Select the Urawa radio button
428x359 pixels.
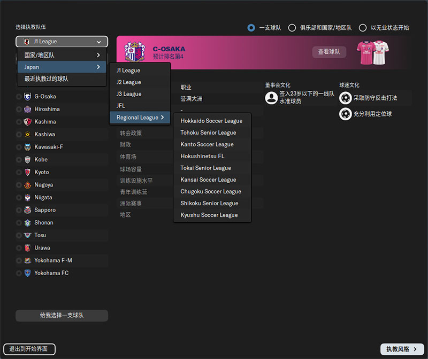click(19, 248)
